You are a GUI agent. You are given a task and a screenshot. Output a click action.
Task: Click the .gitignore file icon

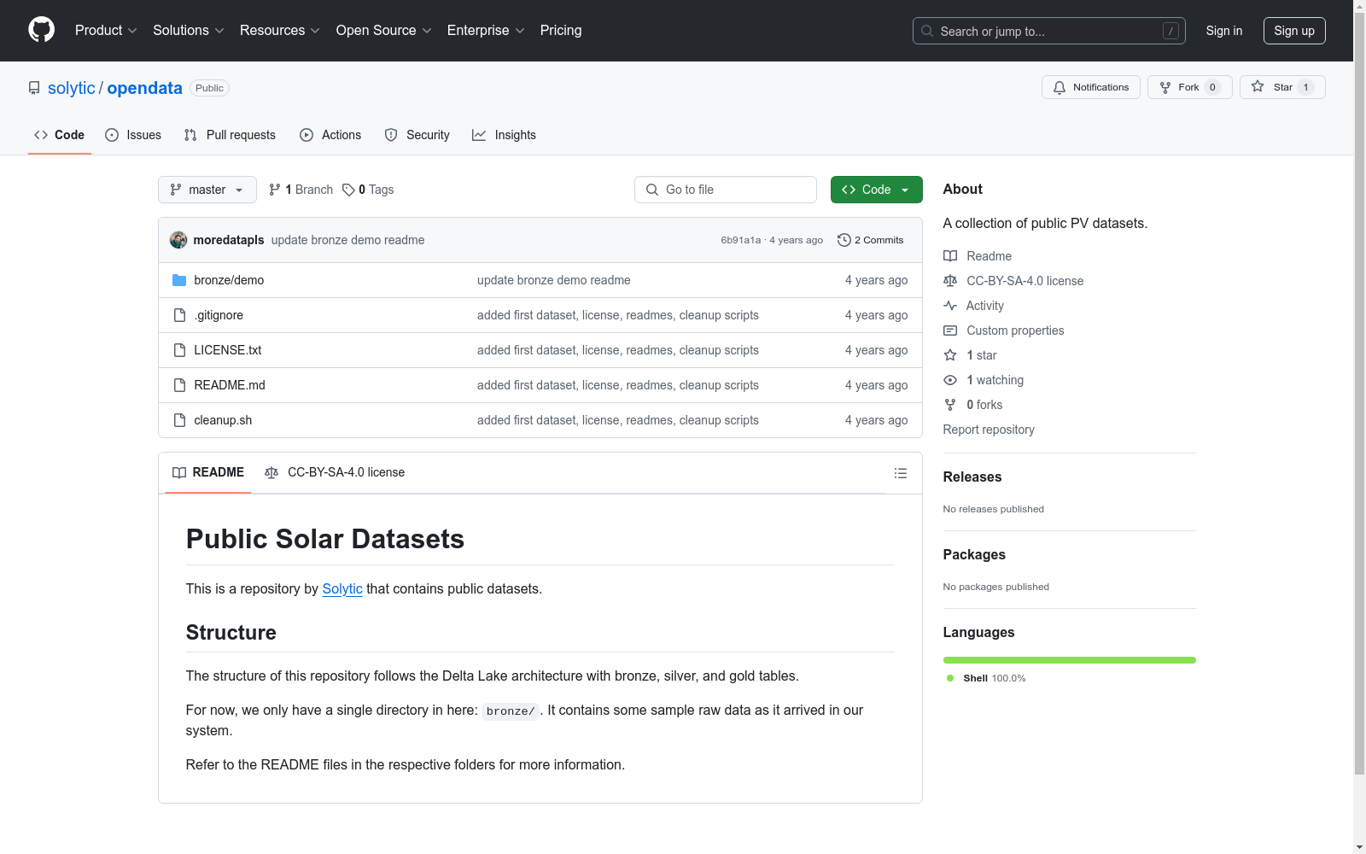179,315
